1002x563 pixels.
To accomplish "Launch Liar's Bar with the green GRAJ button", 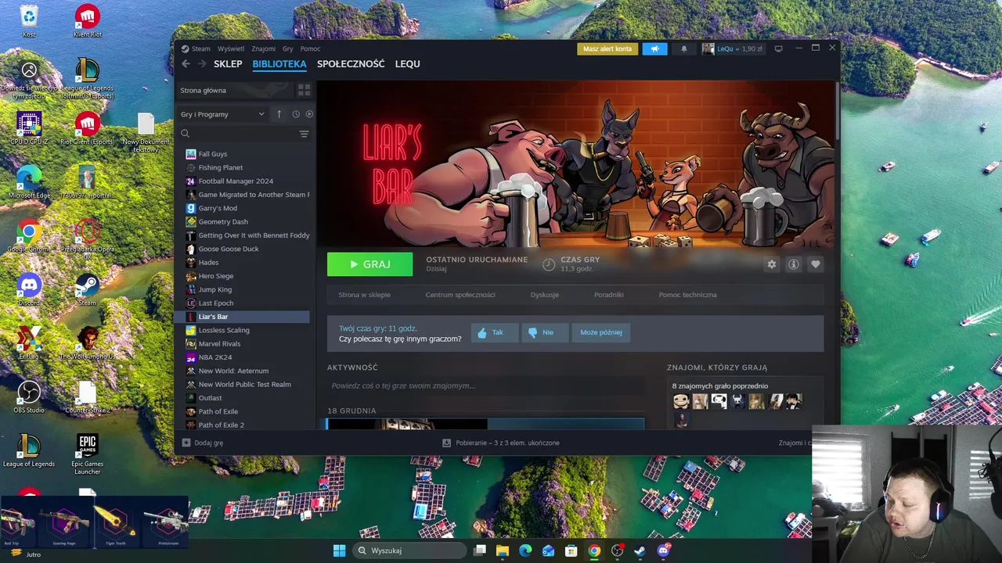I will coord(369,264).
